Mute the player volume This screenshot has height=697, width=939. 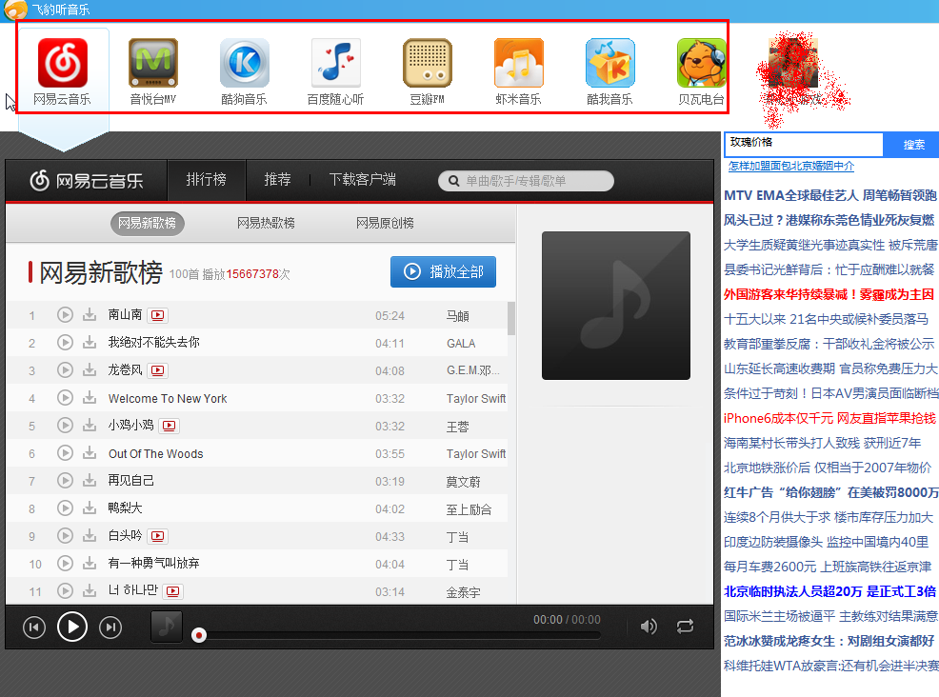coord(649,627)
